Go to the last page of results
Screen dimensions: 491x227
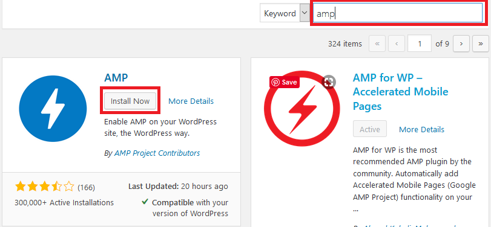481,43
